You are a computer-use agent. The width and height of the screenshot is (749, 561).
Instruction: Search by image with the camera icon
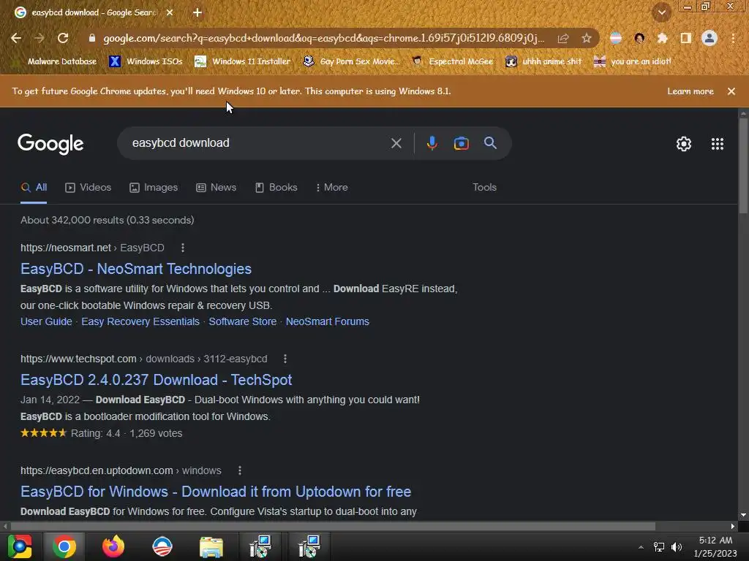(x=461, y=143)
